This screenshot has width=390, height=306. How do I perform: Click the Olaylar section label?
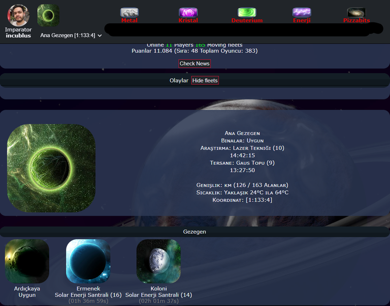pyautogui.click(x=179, y=81)
